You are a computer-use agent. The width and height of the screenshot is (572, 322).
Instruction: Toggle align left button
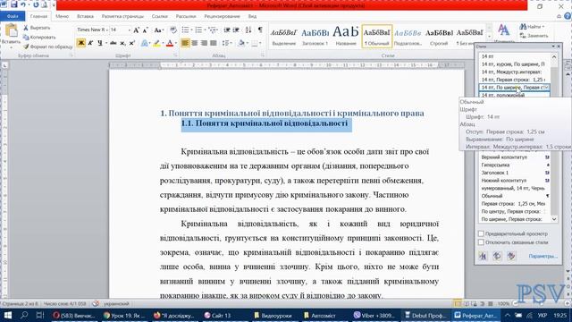coord(185,43)
